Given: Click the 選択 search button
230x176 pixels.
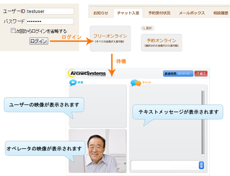Looking at the screenshot, I should (147, 28).
